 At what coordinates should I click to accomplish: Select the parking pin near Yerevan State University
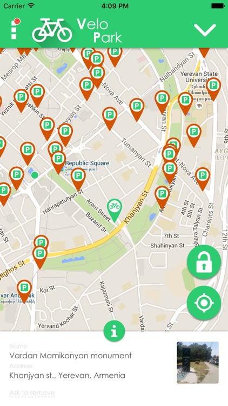(x=213, y=89)
